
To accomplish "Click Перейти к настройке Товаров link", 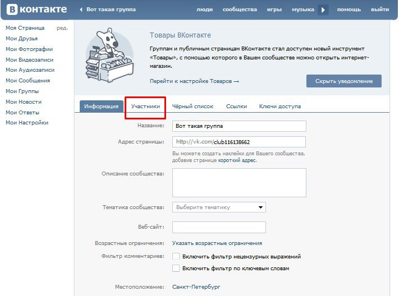I will tap(194, 81).
